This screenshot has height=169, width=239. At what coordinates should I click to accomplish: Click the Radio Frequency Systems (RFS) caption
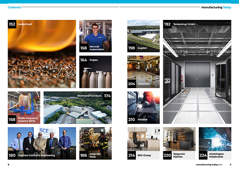[x=28, y=120]
